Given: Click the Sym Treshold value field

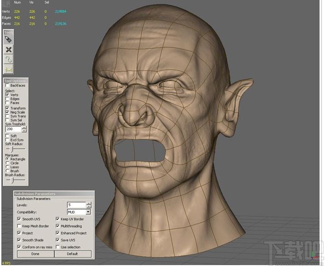Looking at the screenshot, I should (x=13, y=129).
